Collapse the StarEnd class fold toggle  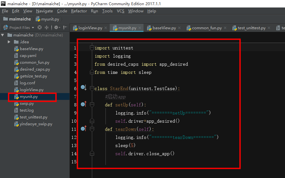tap(92, 89)
